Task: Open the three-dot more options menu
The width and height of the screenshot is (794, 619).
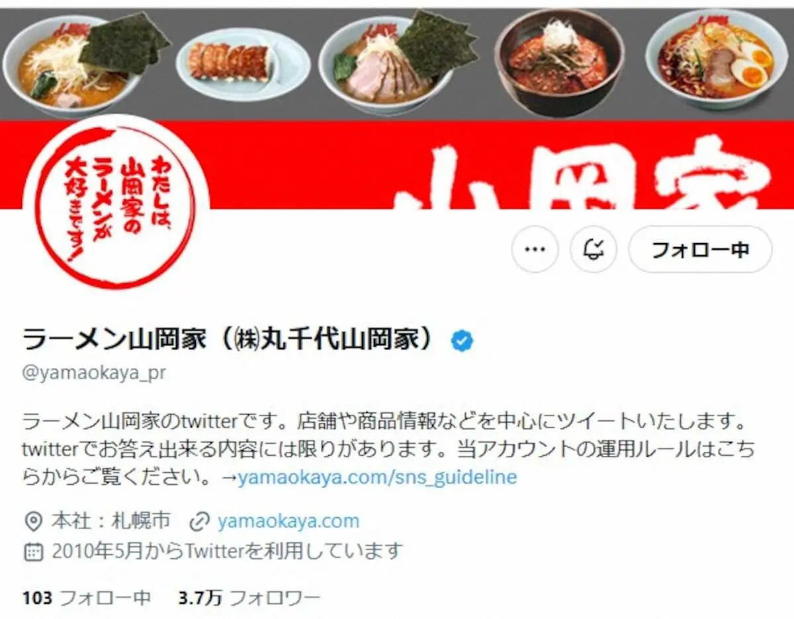Action: coord(535,249)
